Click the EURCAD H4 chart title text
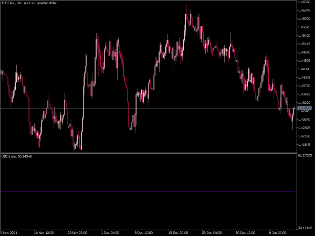The width and height of the screenshot is (315, 236). (29, 3)
